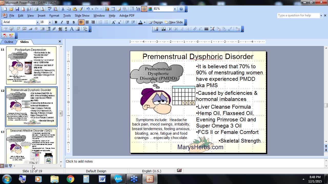Click the Paste clipboard icon
This screenshot has height=184, width=328.
tap(75, 9)
